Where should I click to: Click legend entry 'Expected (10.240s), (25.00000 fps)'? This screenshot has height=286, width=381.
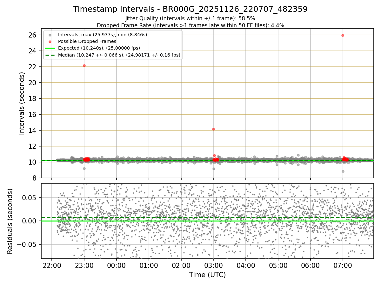[99, 48]
